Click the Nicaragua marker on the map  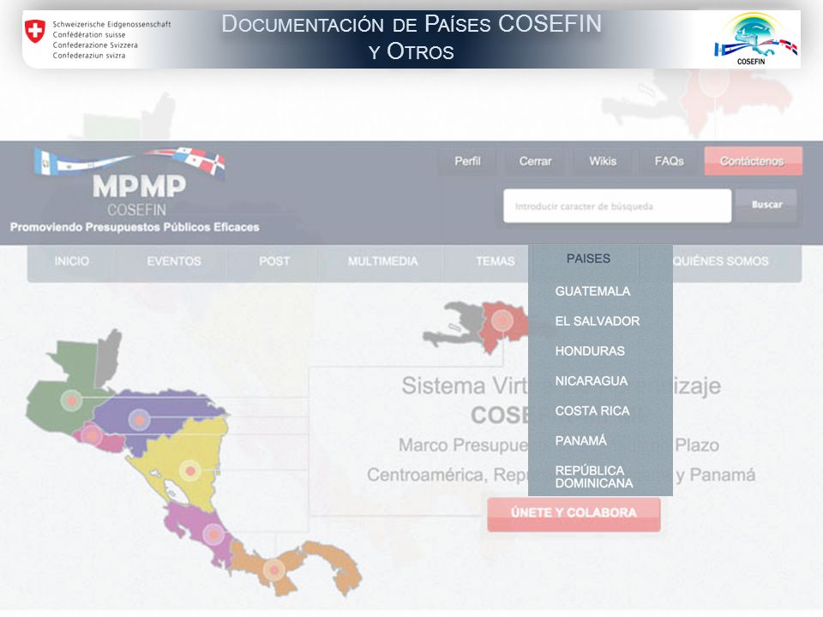190,470
